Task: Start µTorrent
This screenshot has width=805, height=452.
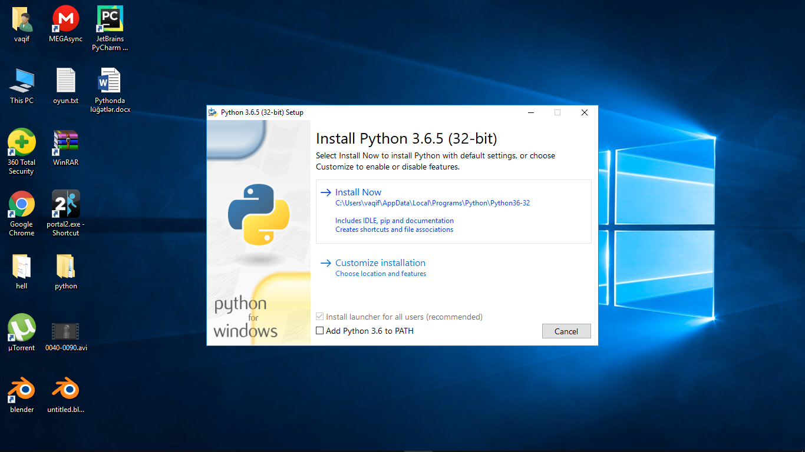Action: click(x=21, y=327)
